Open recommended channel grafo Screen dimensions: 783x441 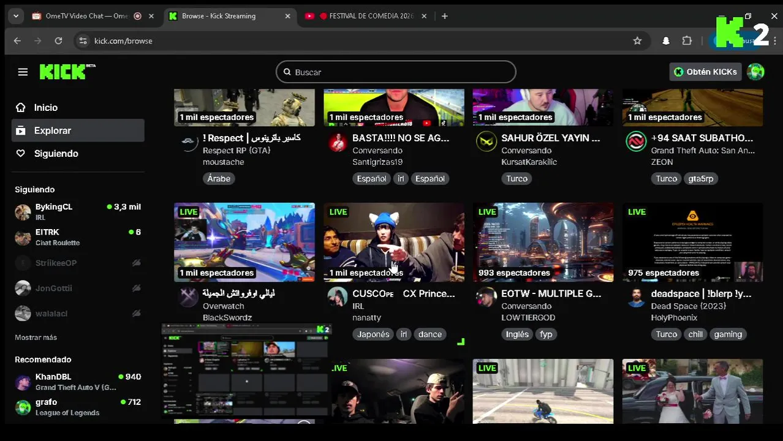78,407
